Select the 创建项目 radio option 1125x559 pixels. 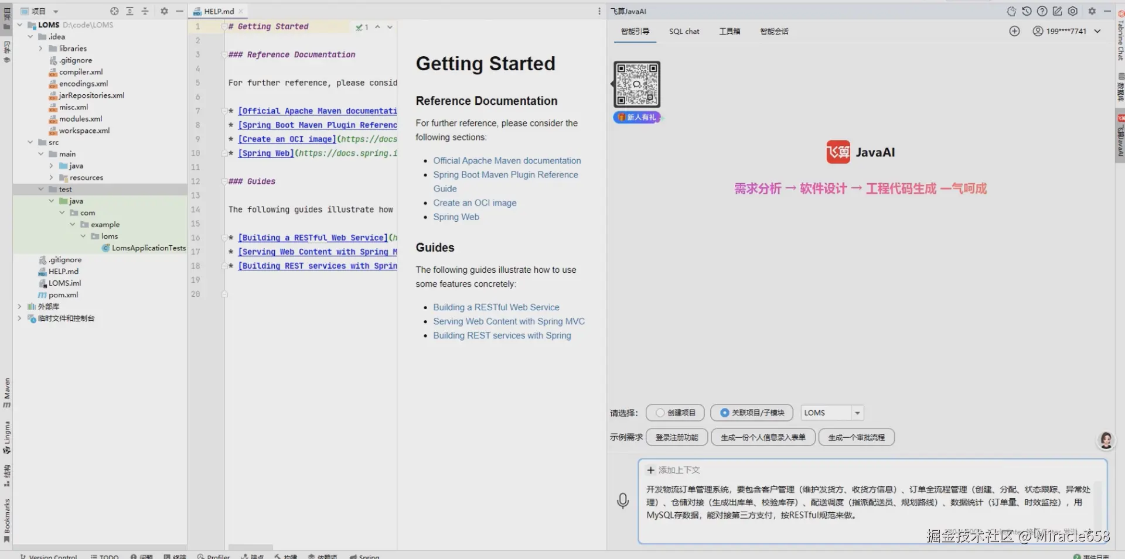676,413
